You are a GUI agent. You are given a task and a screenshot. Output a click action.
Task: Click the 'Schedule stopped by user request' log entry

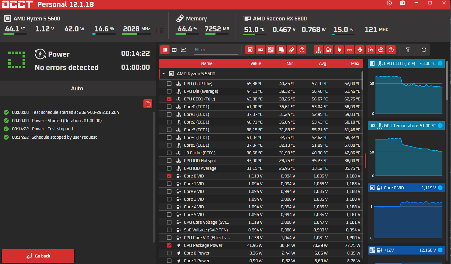coord(64,137)
